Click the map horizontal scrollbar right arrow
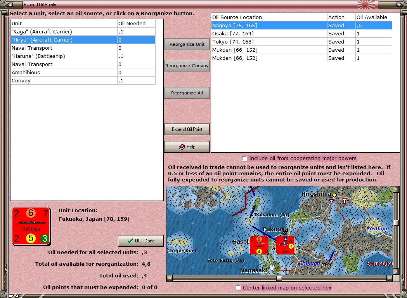This screenshot has height=298, width=407. pos(390,278)
